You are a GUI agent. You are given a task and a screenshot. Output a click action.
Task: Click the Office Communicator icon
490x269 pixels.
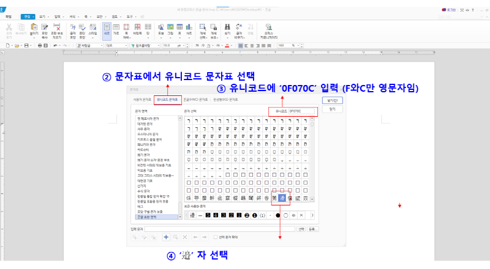[269, 27]
